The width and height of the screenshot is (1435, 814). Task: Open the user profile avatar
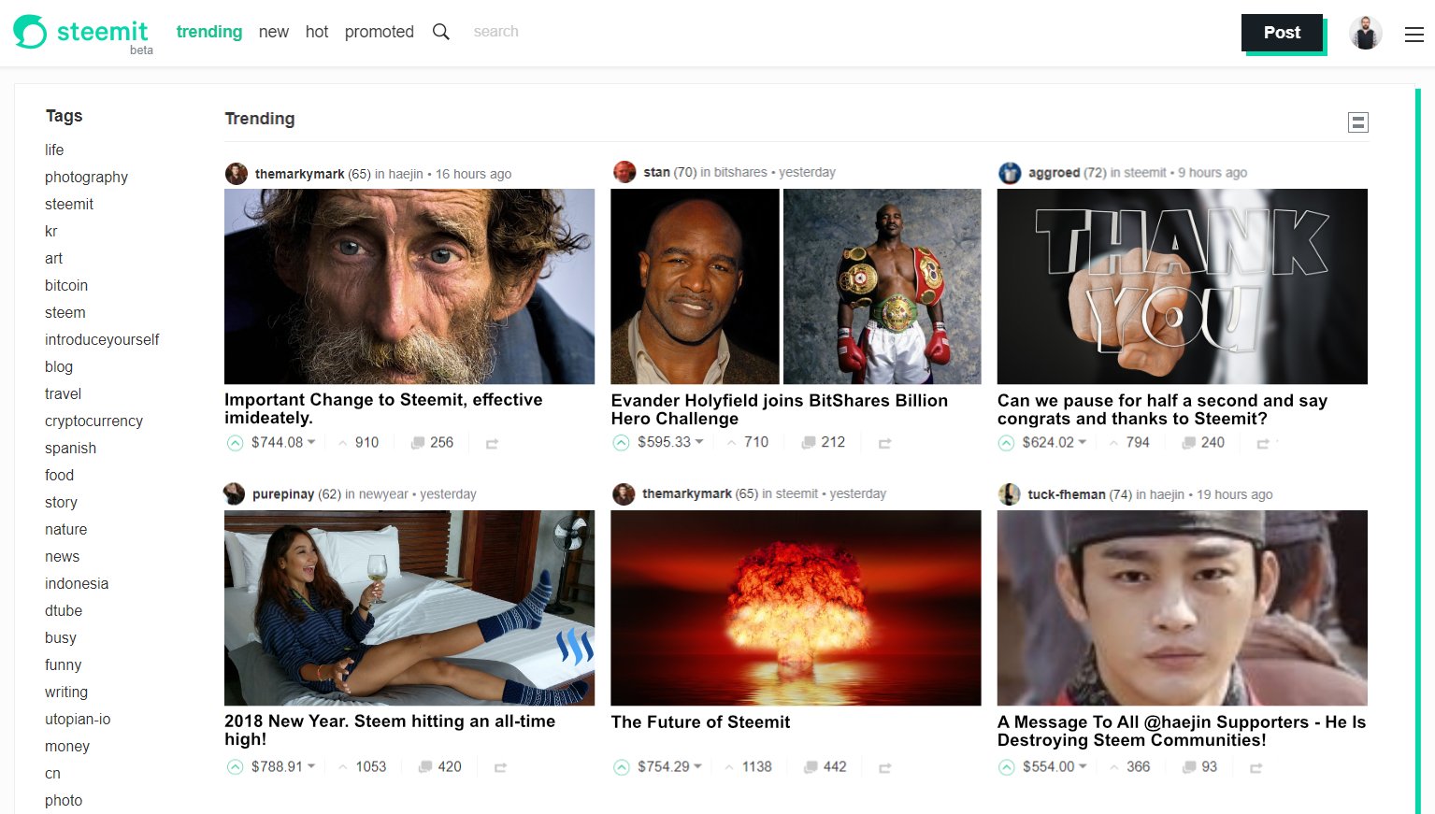pos(1366,33)
